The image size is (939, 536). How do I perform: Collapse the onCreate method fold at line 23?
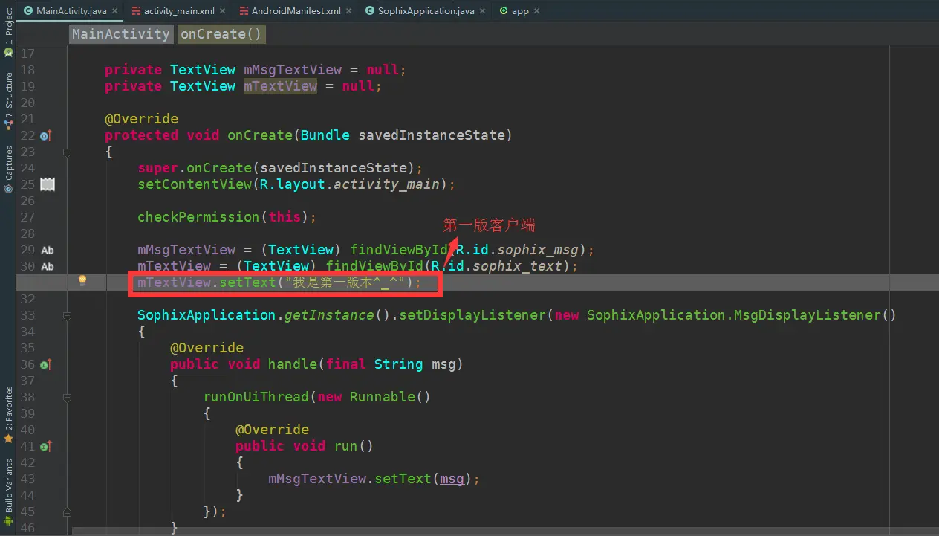(67, 152)
